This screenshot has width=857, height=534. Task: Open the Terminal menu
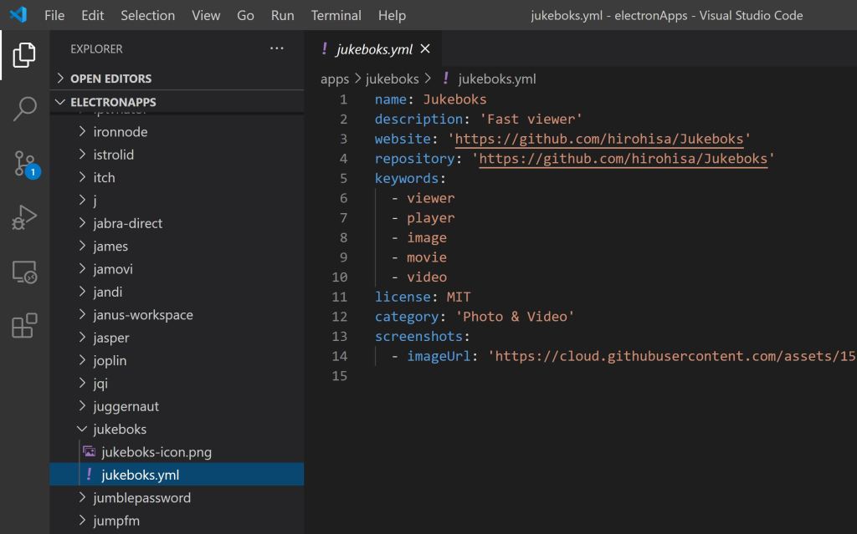point(336,15)
